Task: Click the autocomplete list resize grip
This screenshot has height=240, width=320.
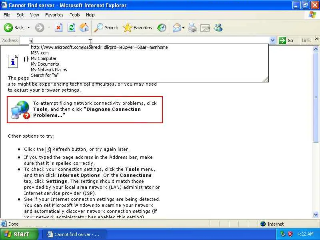Action: 266,79
